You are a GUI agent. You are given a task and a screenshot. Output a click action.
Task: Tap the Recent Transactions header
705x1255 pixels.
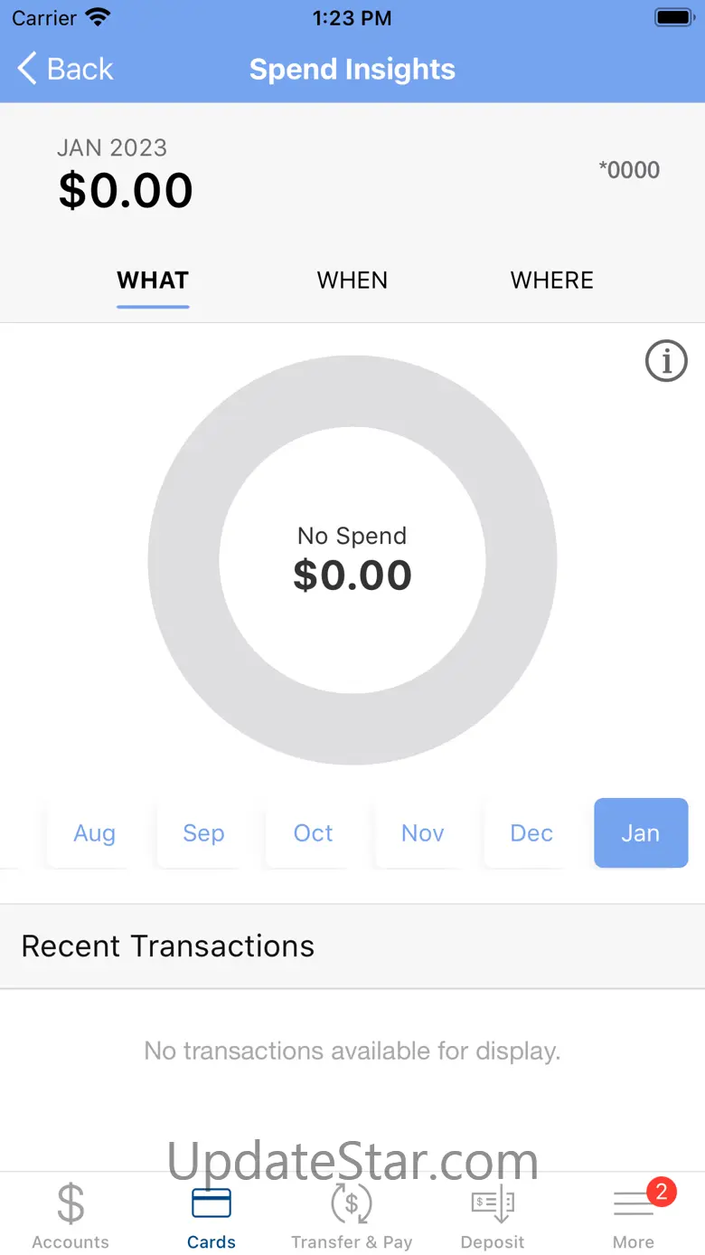[168, 946]
